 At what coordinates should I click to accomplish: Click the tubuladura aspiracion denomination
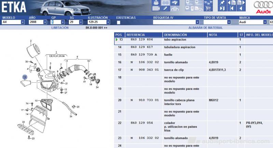click(x=180, y=47)
